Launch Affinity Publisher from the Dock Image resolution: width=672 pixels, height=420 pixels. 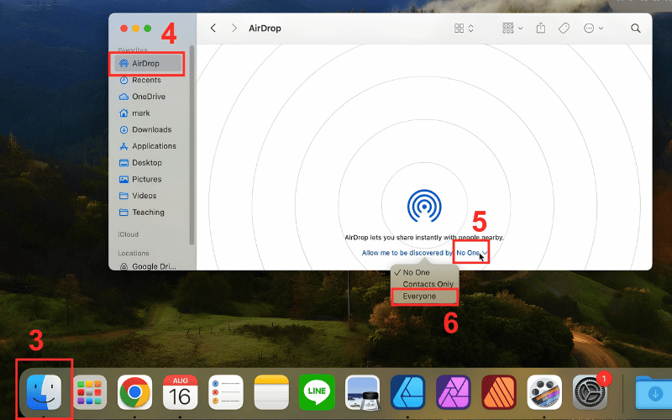pyautogui.click(x=498, y=391)
